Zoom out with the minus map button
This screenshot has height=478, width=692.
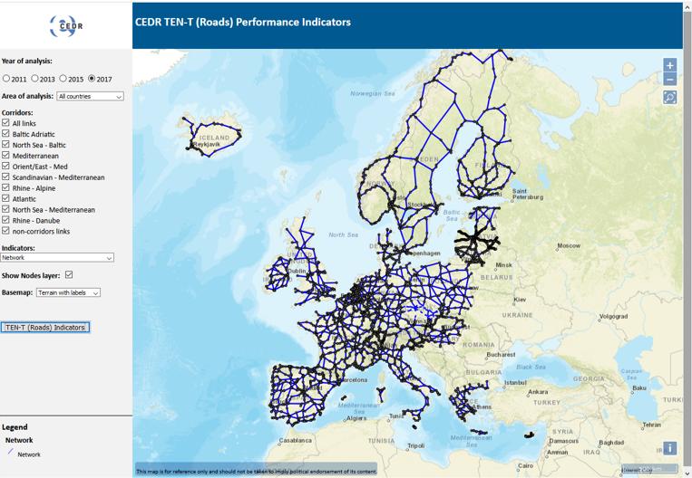tap(669, 80)
